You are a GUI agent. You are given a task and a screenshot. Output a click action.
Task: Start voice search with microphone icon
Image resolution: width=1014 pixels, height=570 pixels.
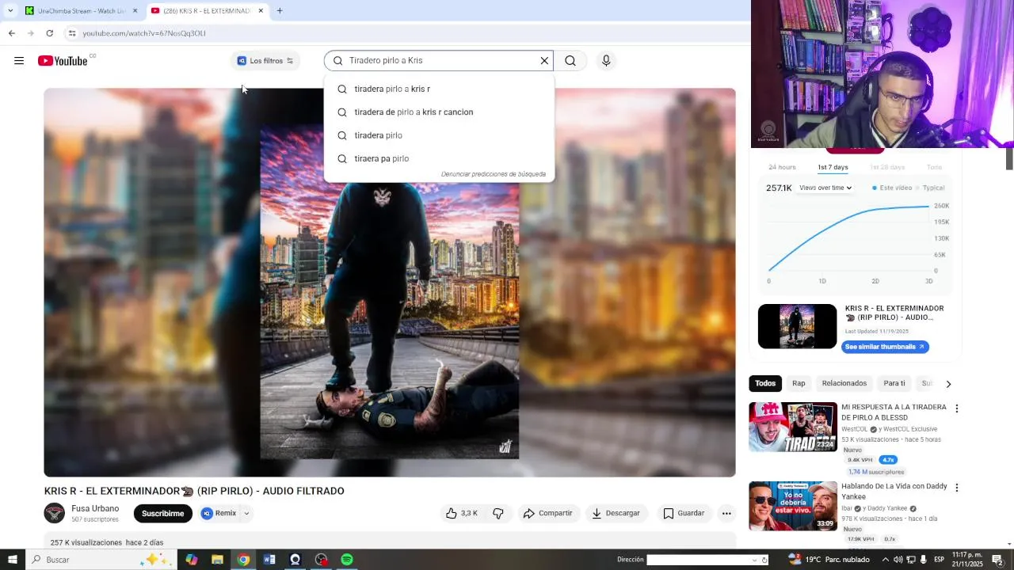click(x=606, y=61)
